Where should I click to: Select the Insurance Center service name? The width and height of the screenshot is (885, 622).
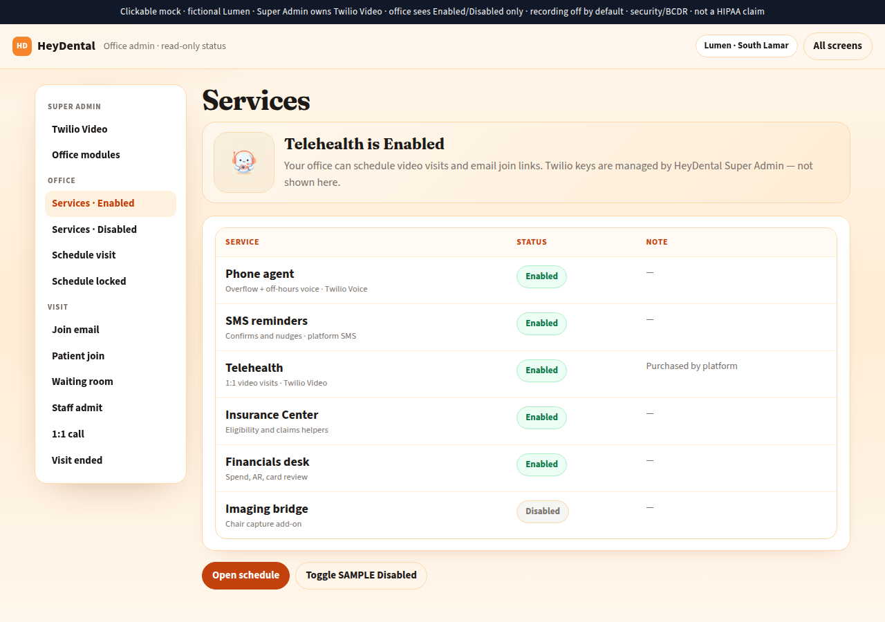point(272,415)
